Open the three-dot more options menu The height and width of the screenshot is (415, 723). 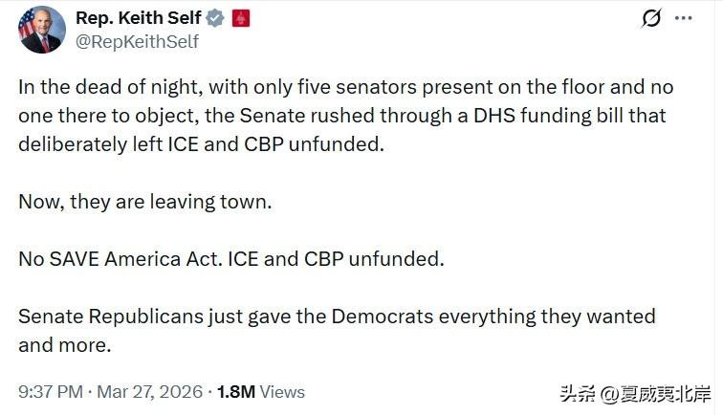[682, 19]
